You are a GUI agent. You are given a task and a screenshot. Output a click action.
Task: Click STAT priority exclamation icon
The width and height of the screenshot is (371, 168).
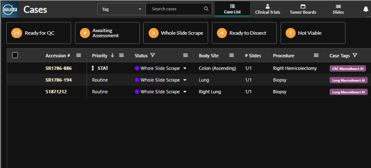93,68
